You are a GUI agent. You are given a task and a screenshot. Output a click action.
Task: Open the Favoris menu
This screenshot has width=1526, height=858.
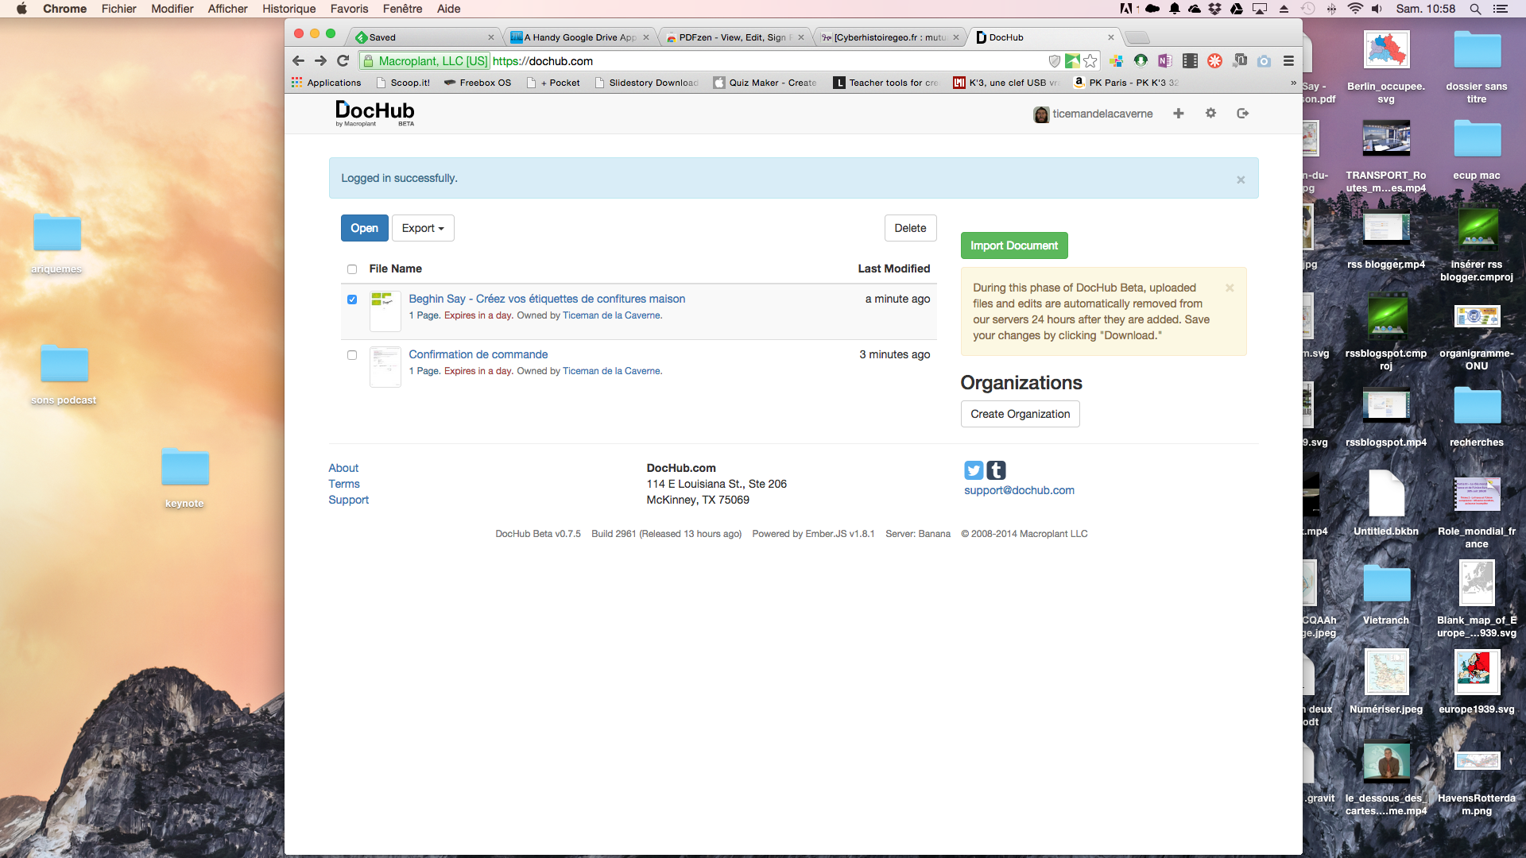pyautogui.click(x=350, y=9)
